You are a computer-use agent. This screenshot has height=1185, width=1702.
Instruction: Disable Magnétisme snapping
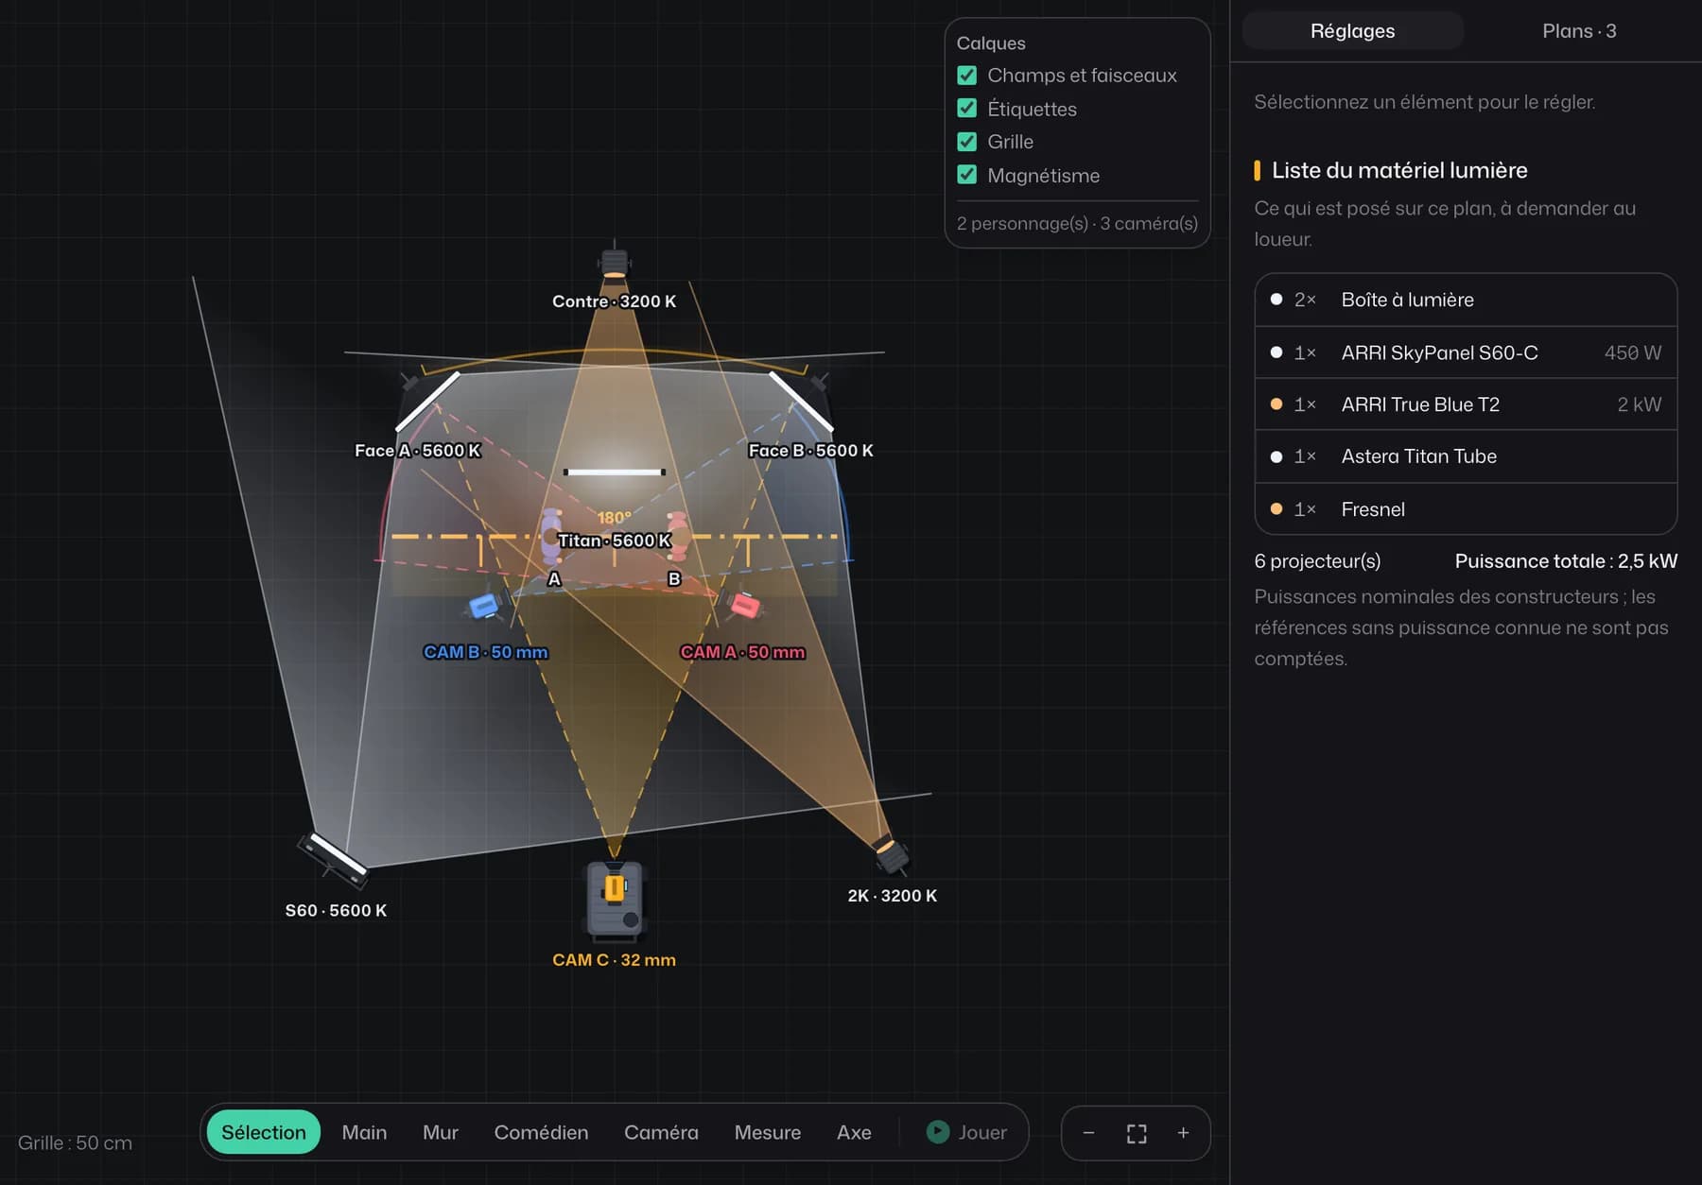pos(966,175)
